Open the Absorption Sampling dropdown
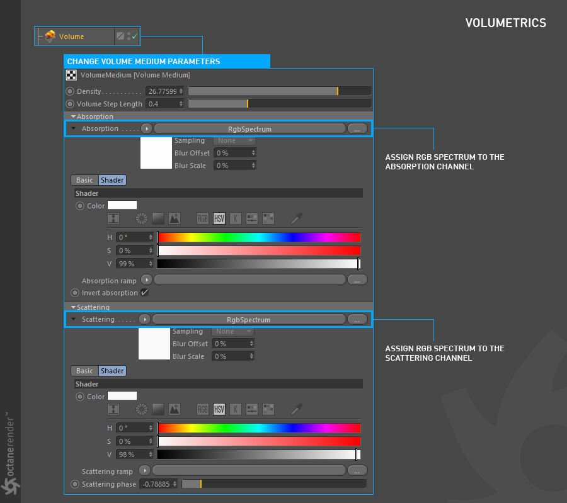567x503 pixels. click(x=234, y=140)
